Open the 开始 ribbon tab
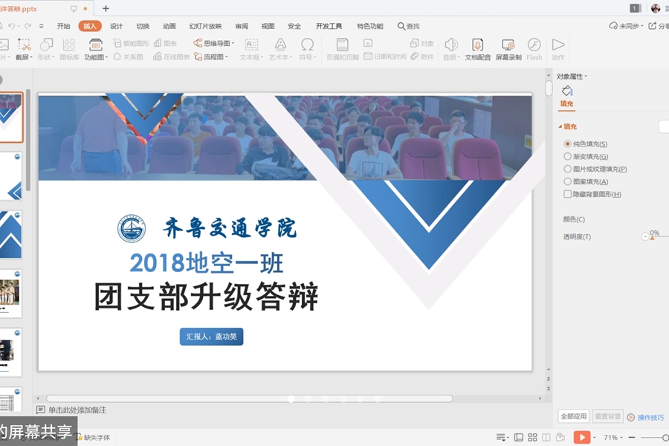The image size is (669, 446). pos(64,26)
